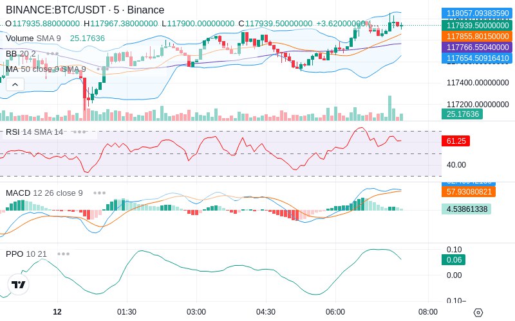The width and height of the screenshot is (515, 321).
Task: Open the PPO indicator three-dots menu
Action: (63, 254)
